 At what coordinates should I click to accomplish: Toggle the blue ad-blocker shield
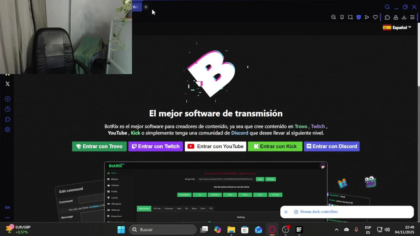click(359, 17)
